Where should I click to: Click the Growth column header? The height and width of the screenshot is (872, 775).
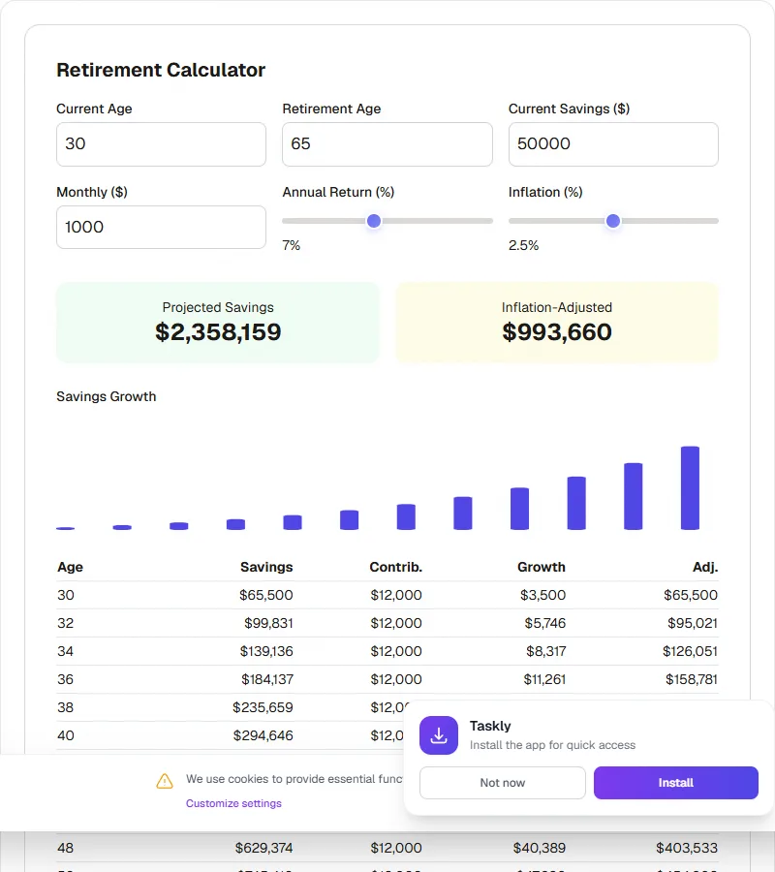click(x=542, y=567)
